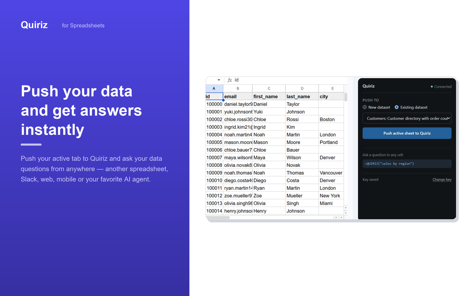Select the last name Thomas cell
473x296 pixels.
[x=302, y=173]
